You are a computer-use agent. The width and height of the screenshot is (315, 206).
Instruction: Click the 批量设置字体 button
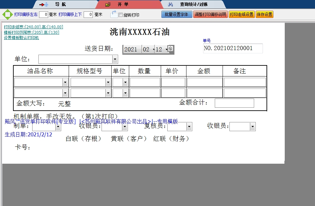(176, 15)
